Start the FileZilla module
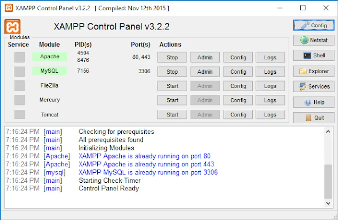 [172, 86]
